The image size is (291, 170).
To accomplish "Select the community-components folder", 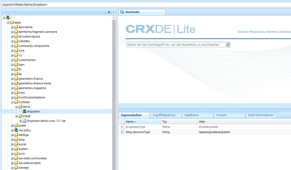I will tap(34, 46).
